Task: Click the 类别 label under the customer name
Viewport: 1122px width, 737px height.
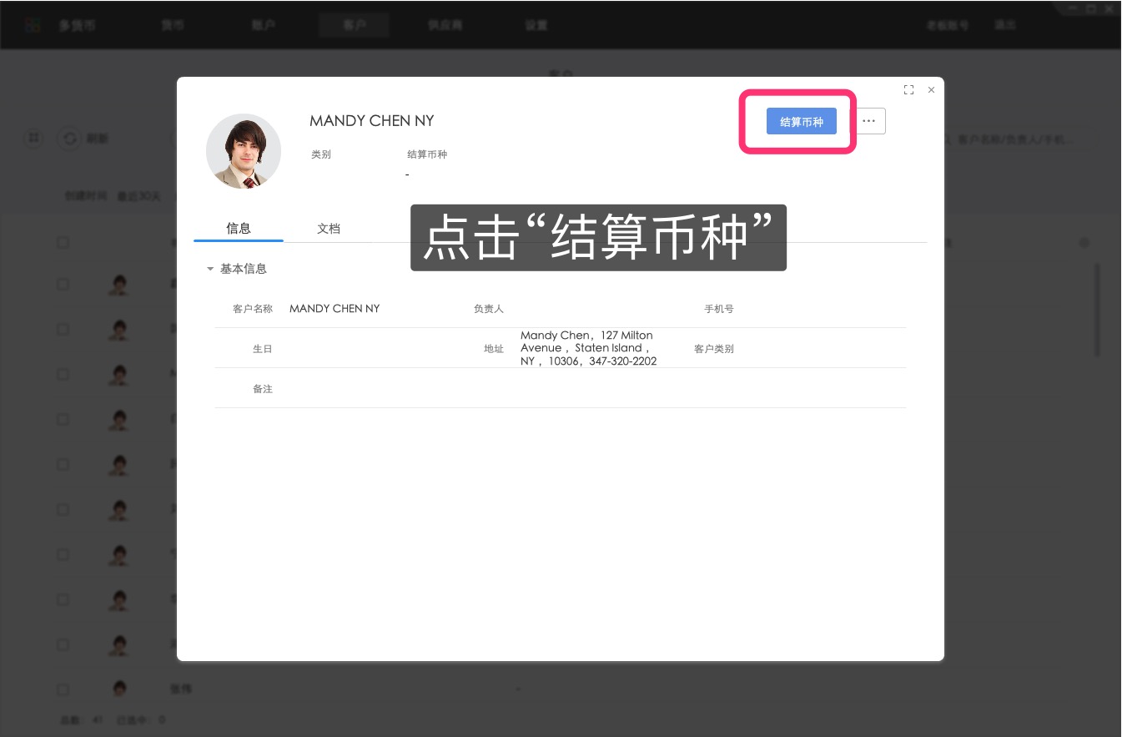Action: [321, 154]
